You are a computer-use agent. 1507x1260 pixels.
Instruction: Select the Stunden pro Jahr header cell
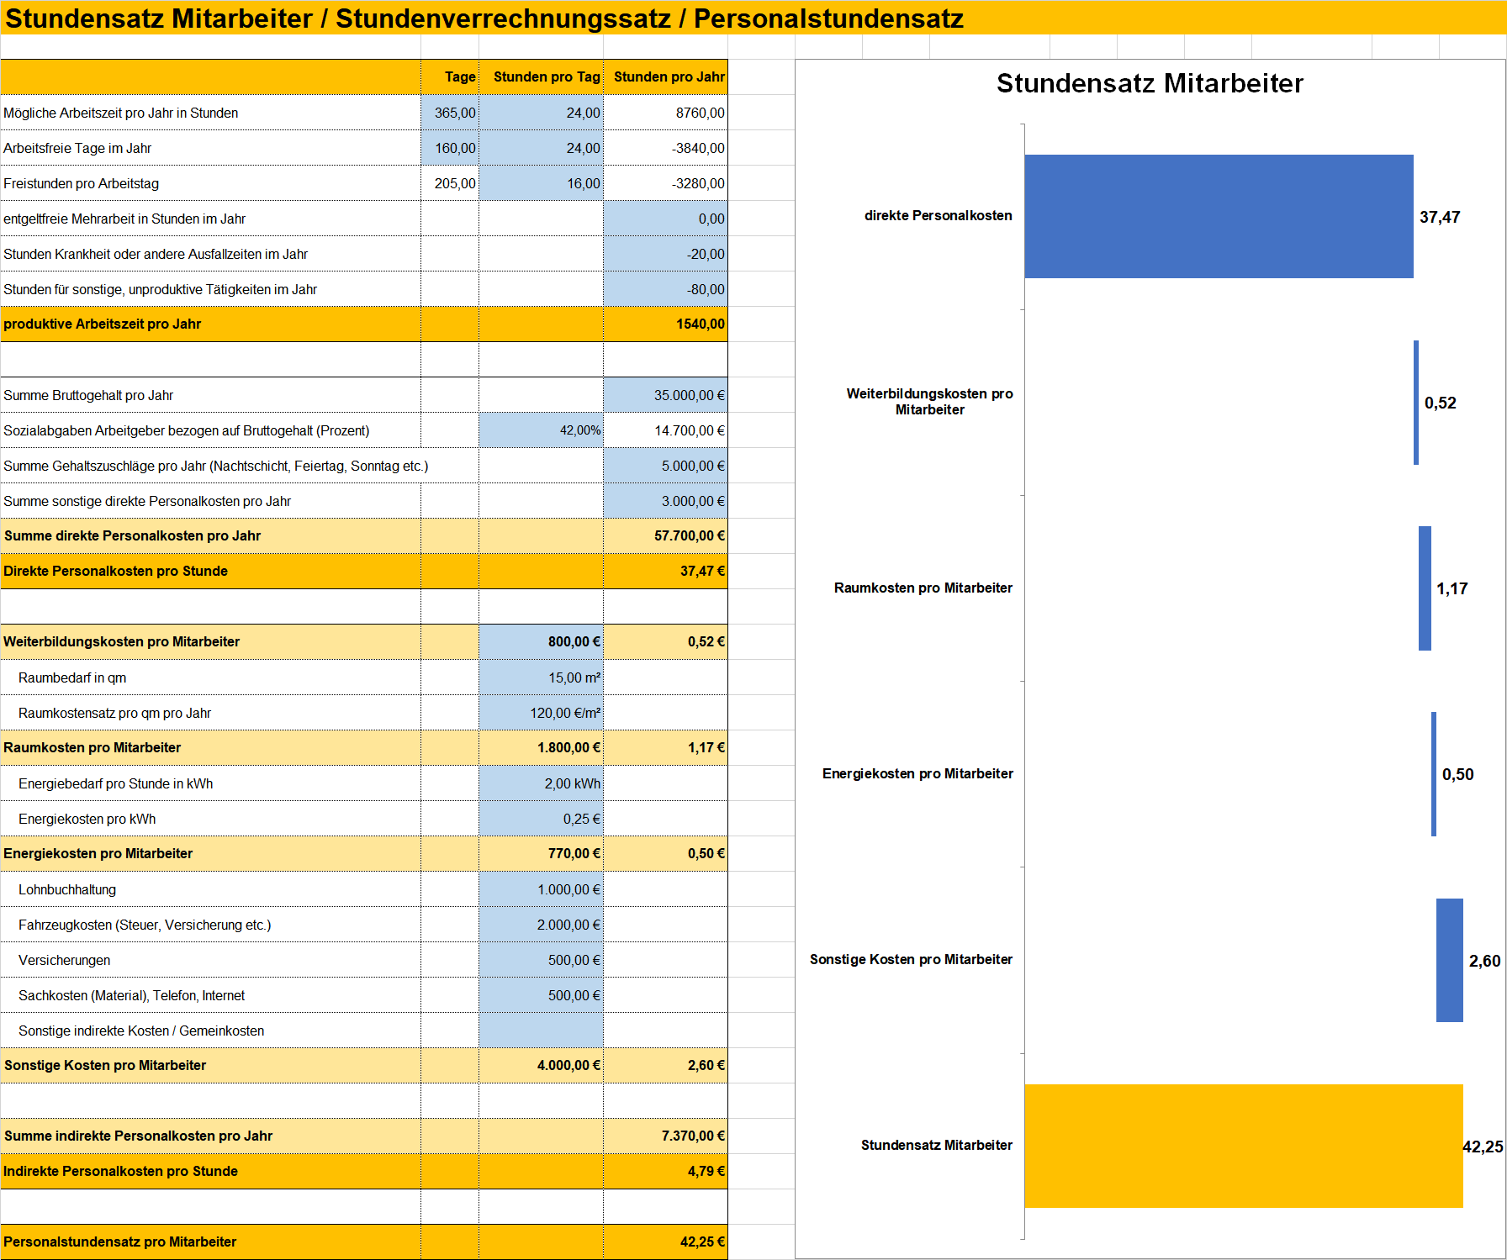[665, 77]
